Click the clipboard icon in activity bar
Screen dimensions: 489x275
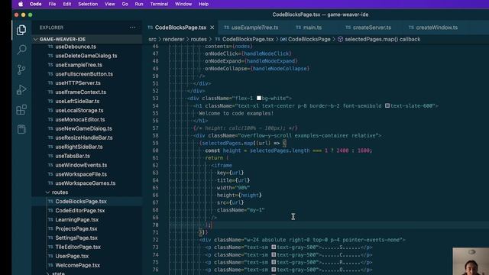[21, 129]
